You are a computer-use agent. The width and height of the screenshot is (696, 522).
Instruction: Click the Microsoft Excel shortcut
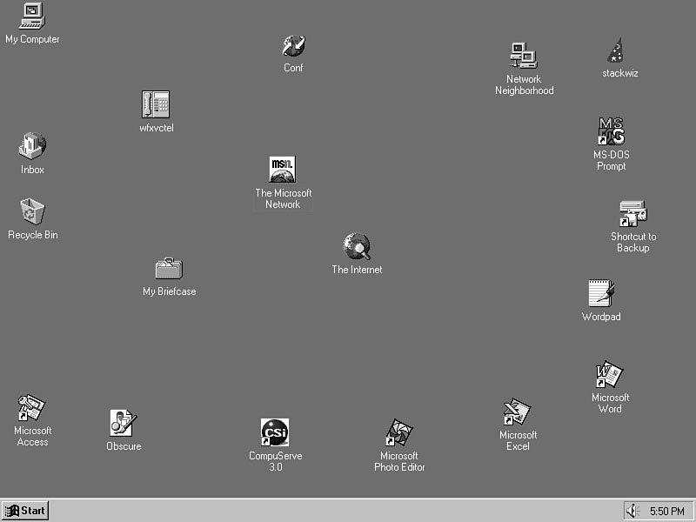tap(517, 412)
